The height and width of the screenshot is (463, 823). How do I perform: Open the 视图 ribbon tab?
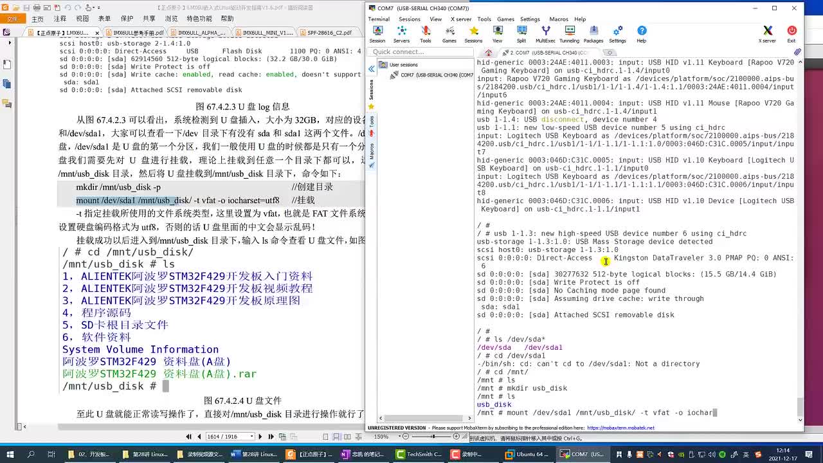click(x=82, y=19)
